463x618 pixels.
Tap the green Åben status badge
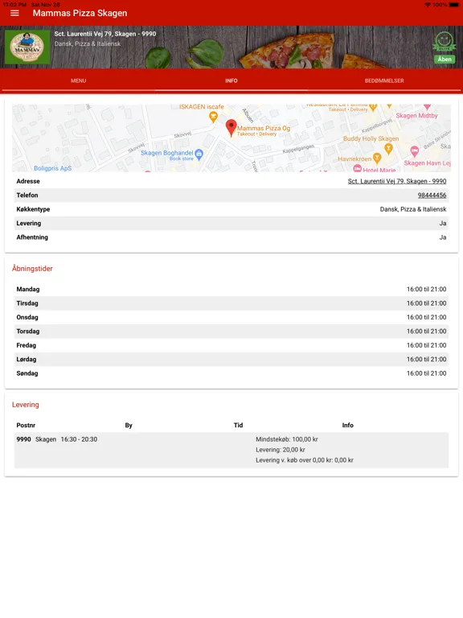pos(445,59)
